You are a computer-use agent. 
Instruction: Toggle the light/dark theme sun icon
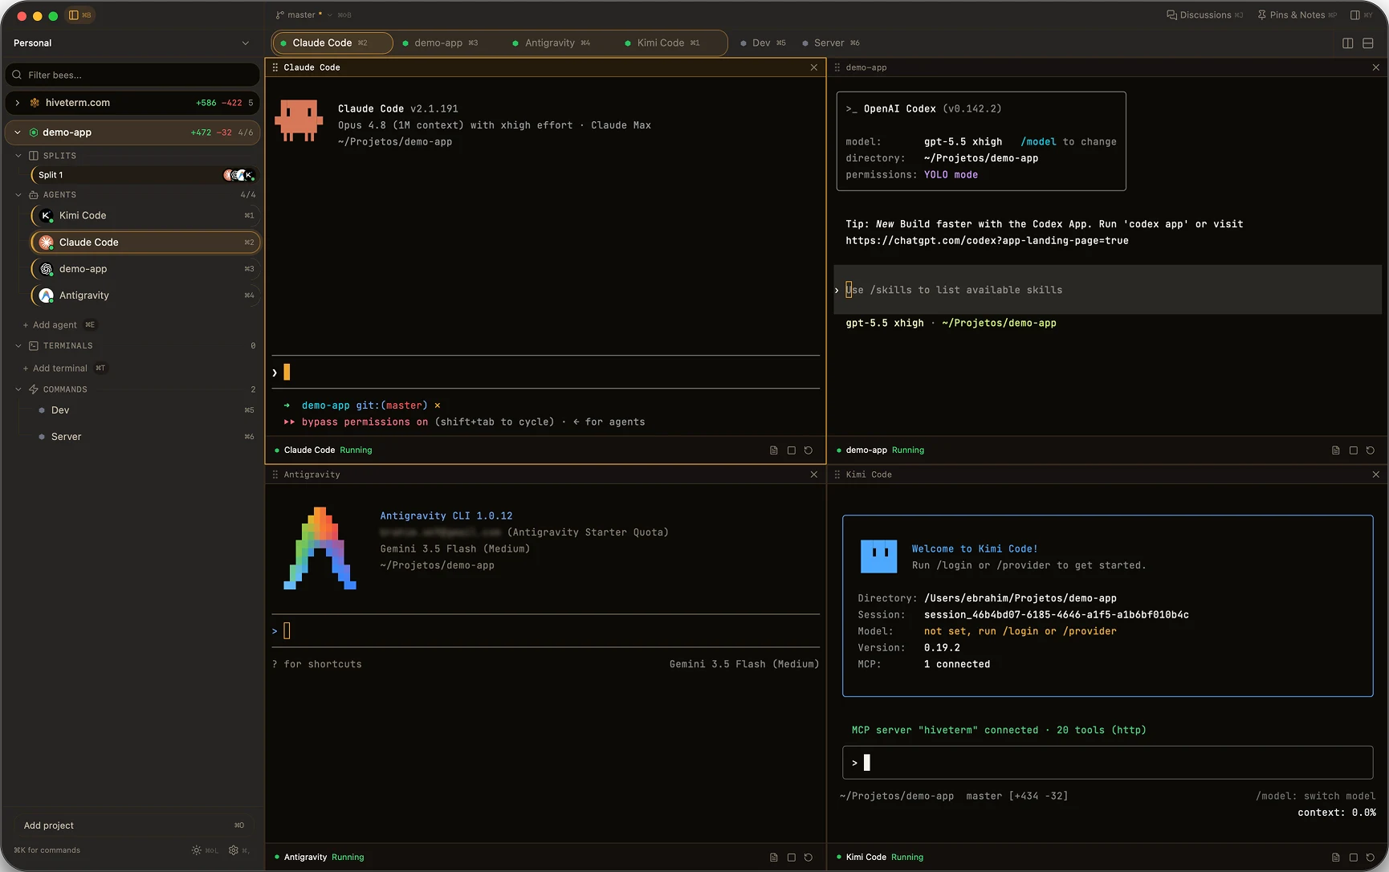197,850
